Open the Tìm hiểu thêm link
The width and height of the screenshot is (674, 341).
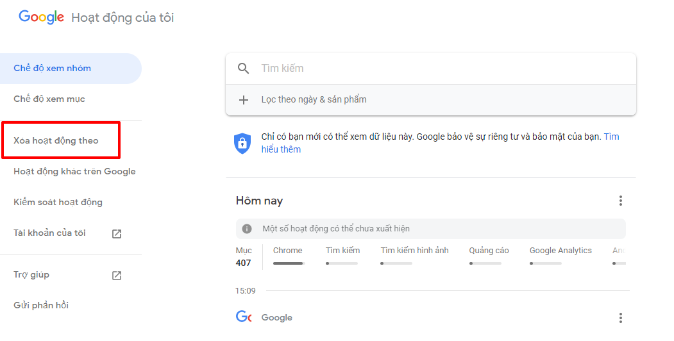(x=281, y=149)
